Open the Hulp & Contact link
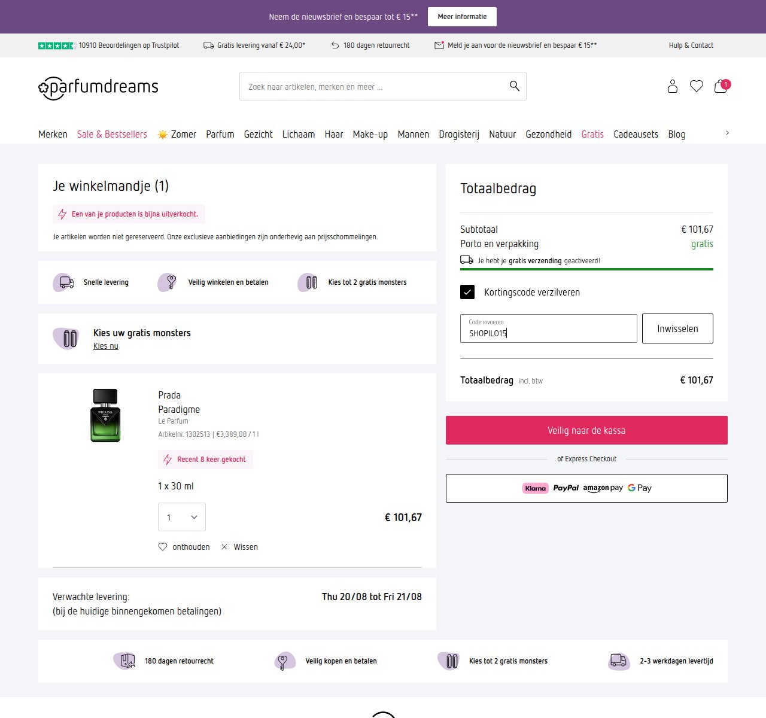766x718 pixels. (691, 45)
